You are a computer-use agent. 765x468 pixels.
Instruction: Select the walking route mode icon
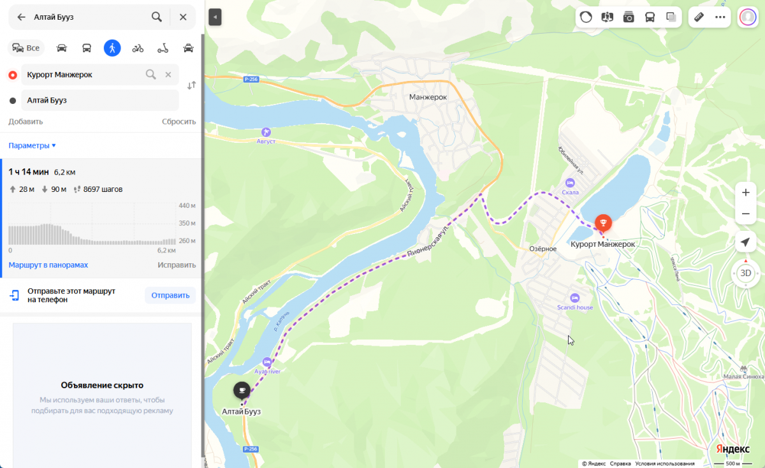point(112,48)
